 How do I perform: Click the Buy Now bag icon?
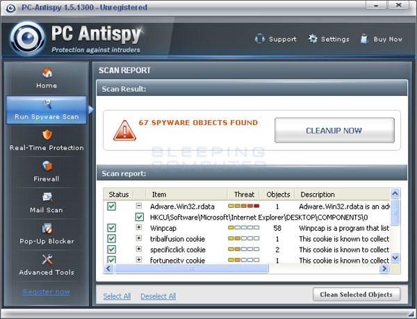pyautogui.click(x=364, y=39)
